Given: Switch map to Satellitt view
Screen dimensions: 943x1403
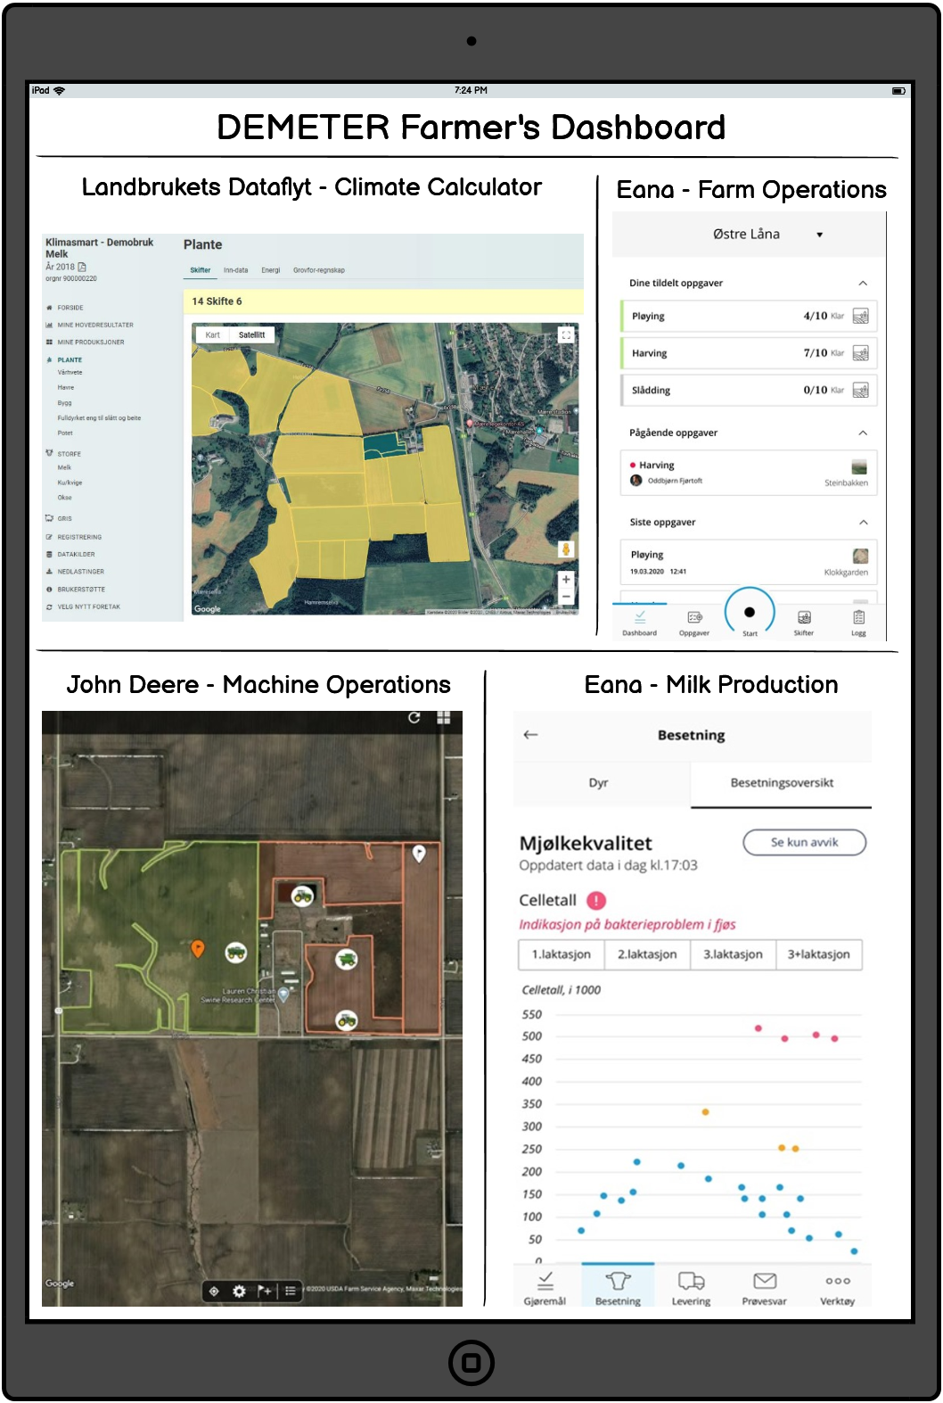Looking at the screenshot, I should pyautogui.click(x=251, y=335).
